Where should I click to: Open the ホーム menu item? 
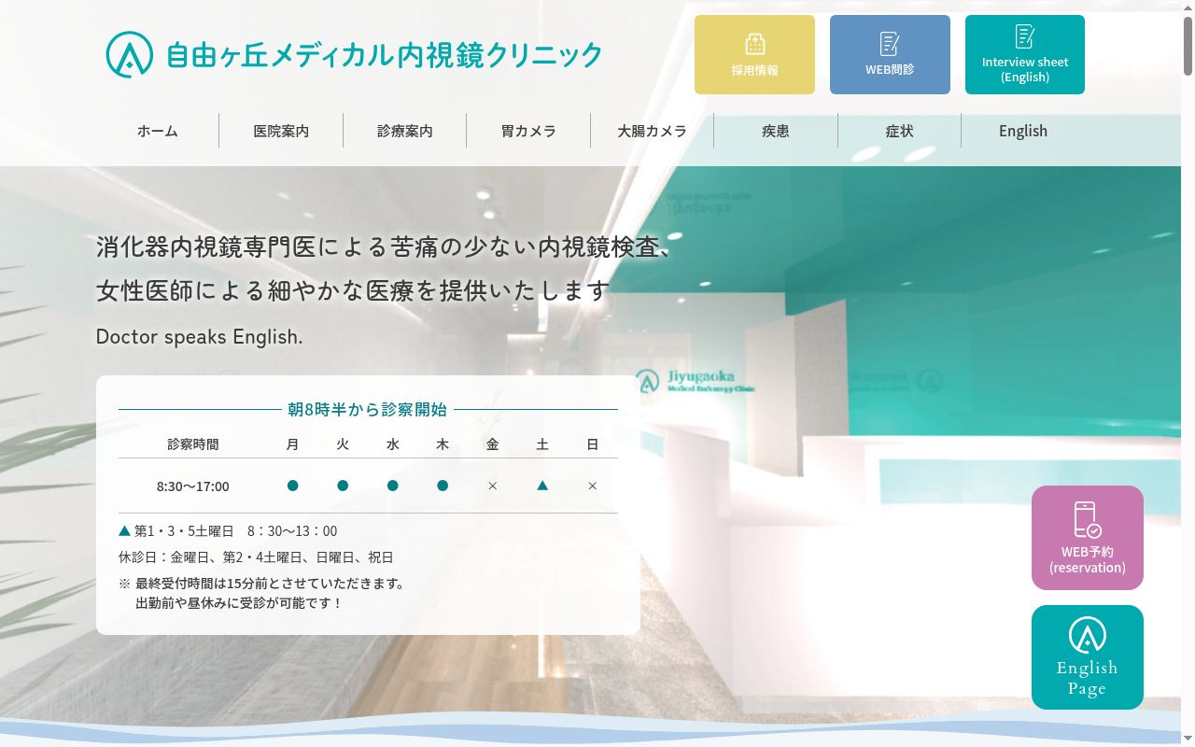(158, 131)
